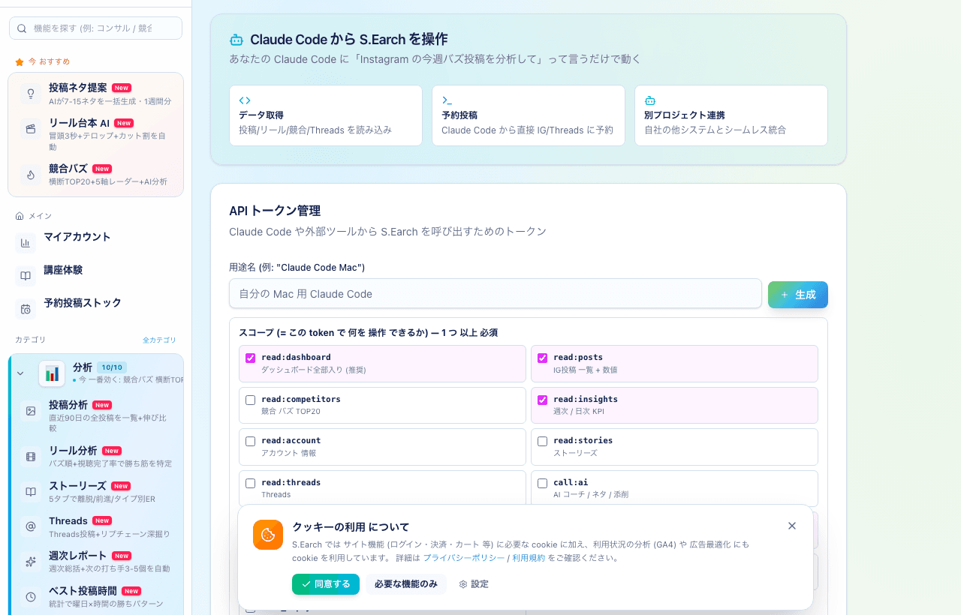
Task: Click the clock icon beside ベスト投稿時間
Action: (x=31, y=597)
